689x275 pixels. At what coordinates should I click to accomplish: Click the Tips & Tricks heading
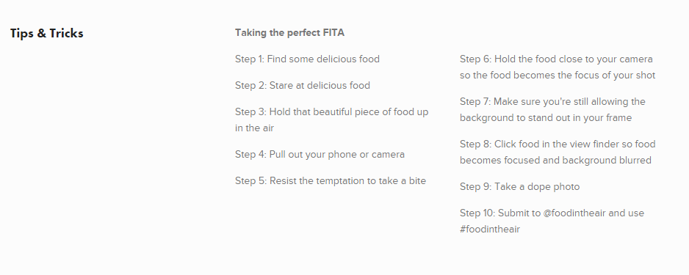tap(46, 33)
